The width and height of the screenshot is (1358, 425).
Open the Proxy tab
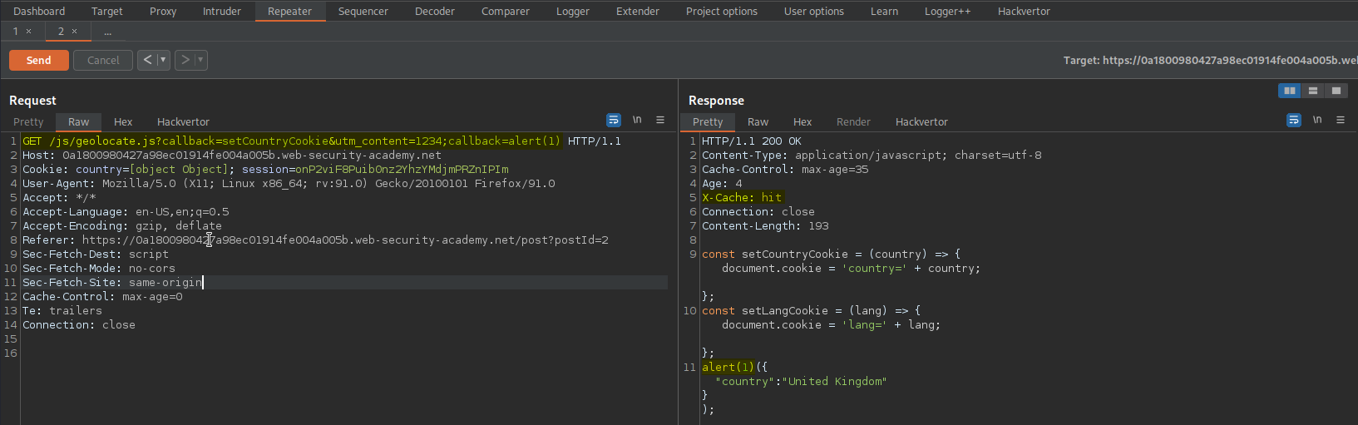click(163, 11)
